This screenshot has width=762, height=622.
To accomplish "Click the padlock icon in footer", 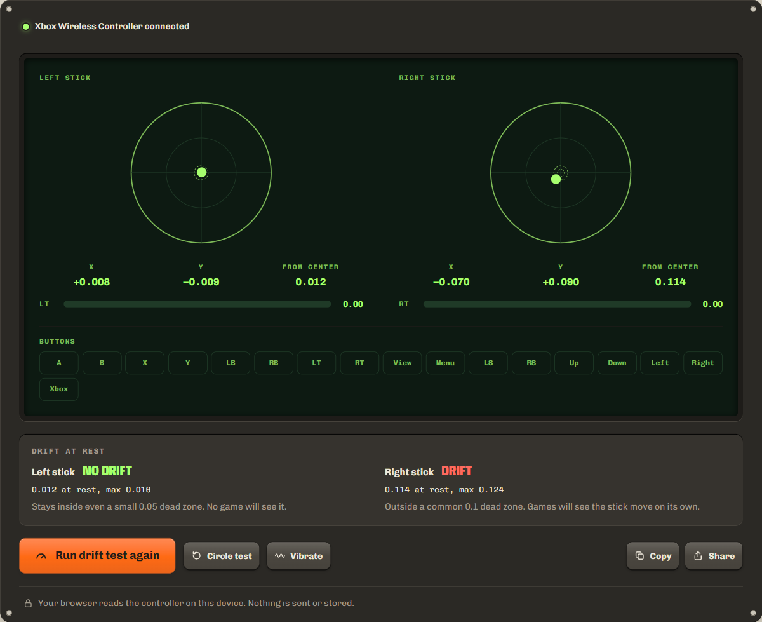I will (x=28, y=604).
